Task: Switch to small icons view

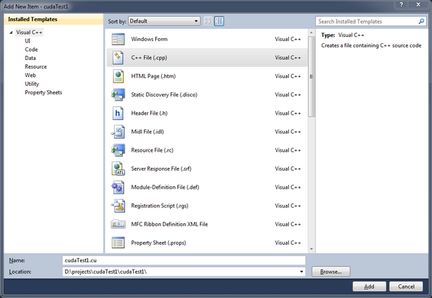Action: pos(208,21)
